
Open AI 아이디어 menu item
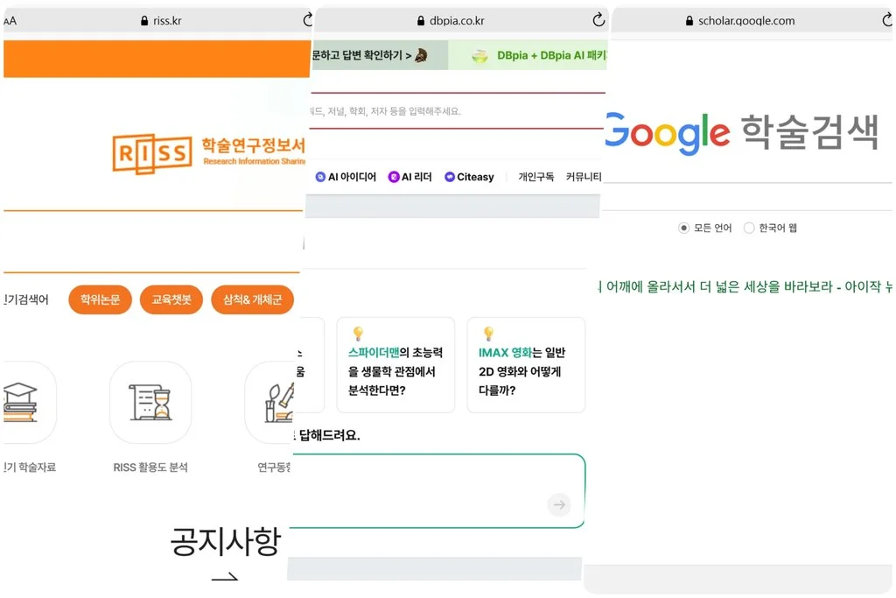coord(346,177)
